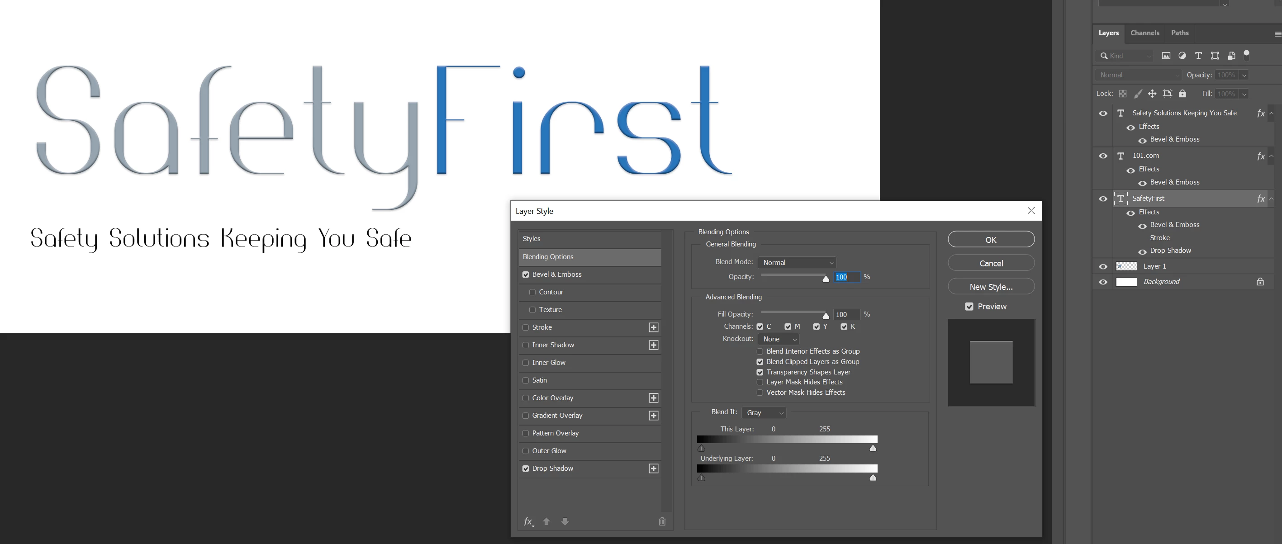Click the lock all padlock icon
This screenshot has width=1282, height=544.
(1182, 94)
